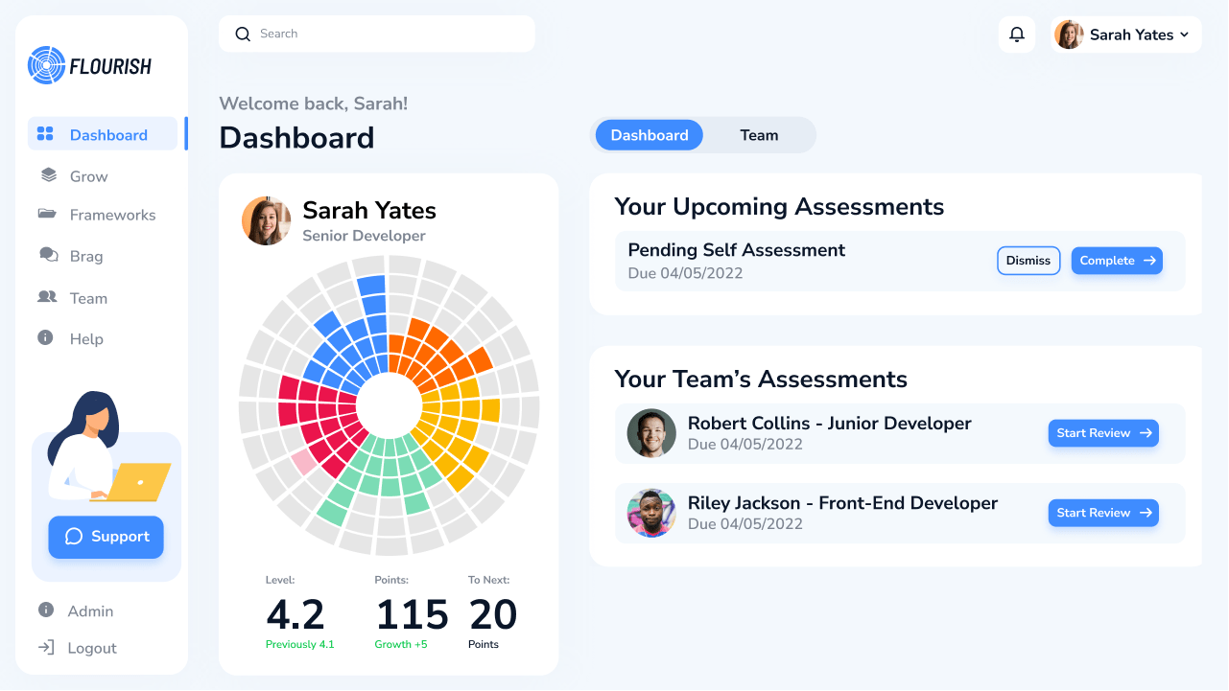Open Grow from the layers icon
Screen dimensions: 1229x691
48,175
